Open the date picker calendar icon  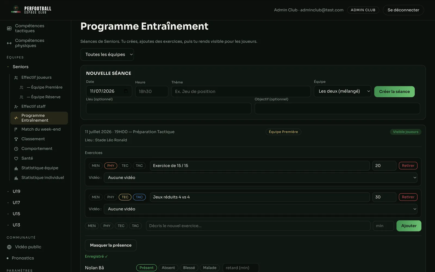pyautogui.click(x=126, y=91)
